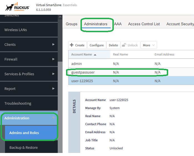Screen dimensions: 194x156
Task: Open the More dropdown menu
Action: (x=148, y=45)
